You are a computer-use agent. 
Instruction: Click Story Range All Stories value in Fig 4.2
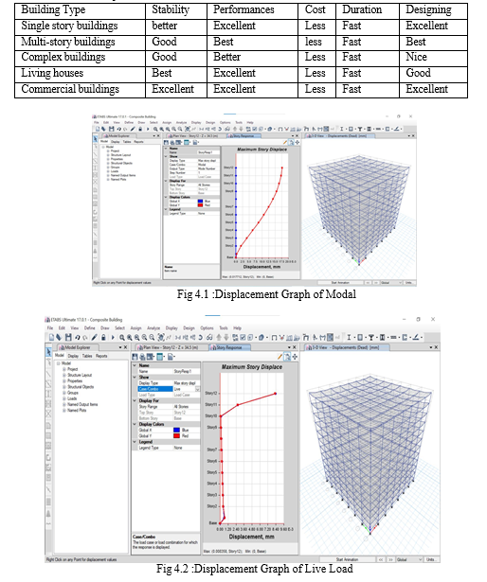tap(187, 406)
